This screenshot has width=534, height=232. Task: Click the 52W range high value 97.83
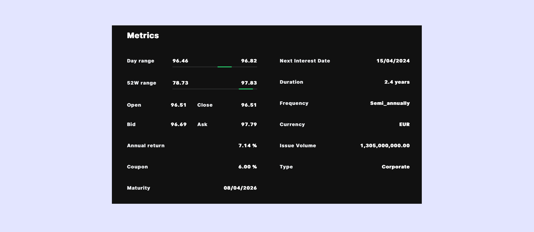pos(249,83)
